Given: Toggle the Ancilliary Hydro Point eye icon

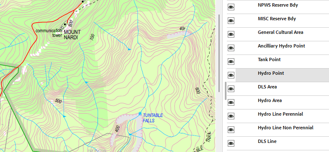Looking at the screenshot, I should (x=231, y=48).
